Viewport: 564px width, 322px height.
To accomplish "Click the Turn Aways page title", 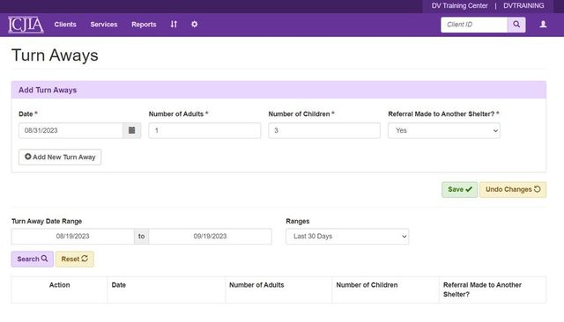I will pos(55,55).
